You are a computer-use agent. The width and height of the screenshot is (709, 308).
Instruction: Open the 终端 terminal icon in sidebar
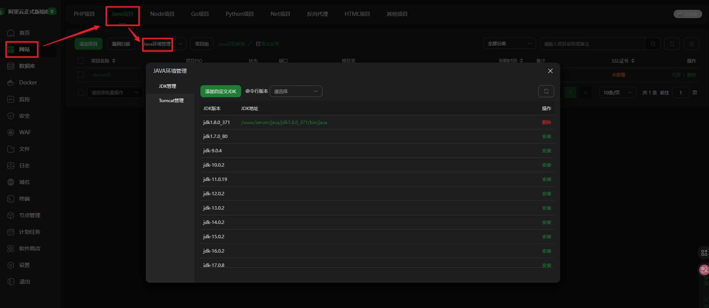point(11,199)
